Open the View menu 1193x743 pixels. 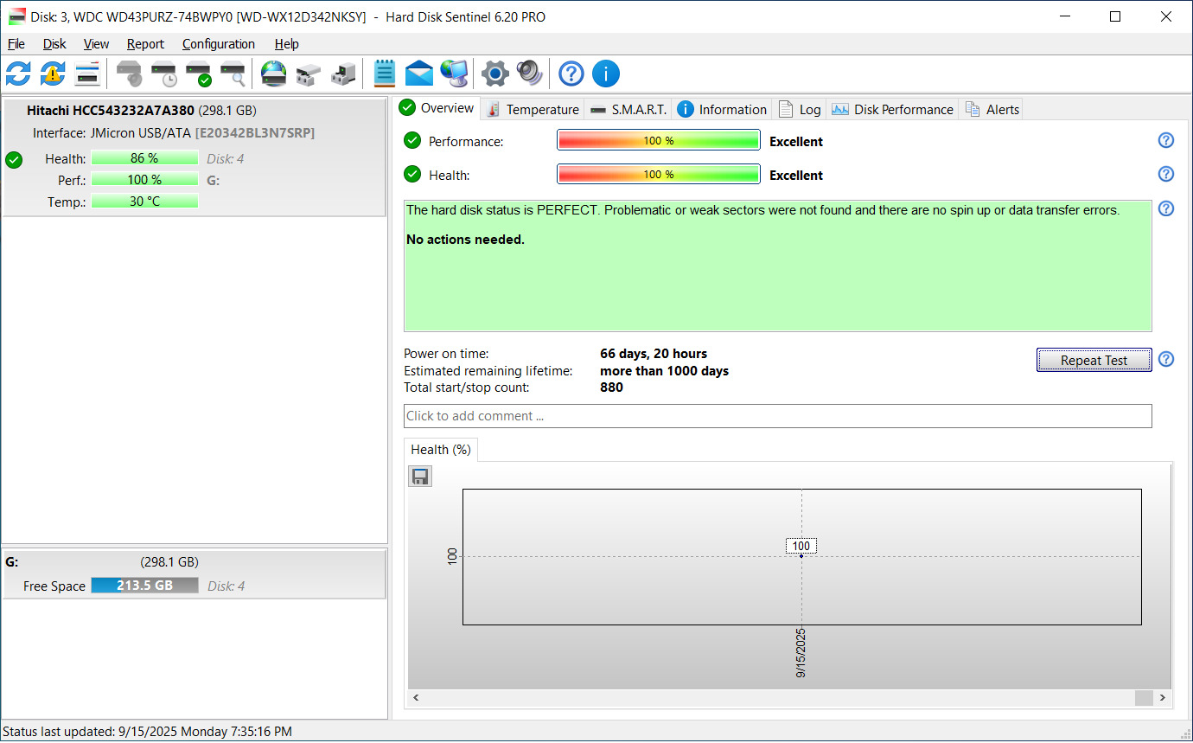(96, 44)
